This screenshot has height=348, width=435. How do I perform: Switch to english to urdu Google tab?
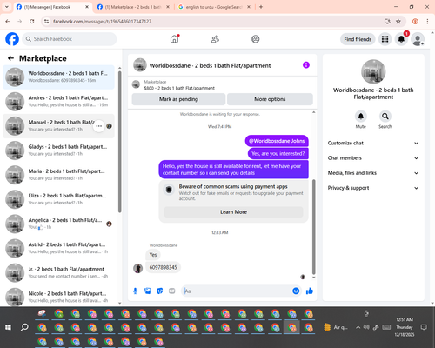(214, 7)
